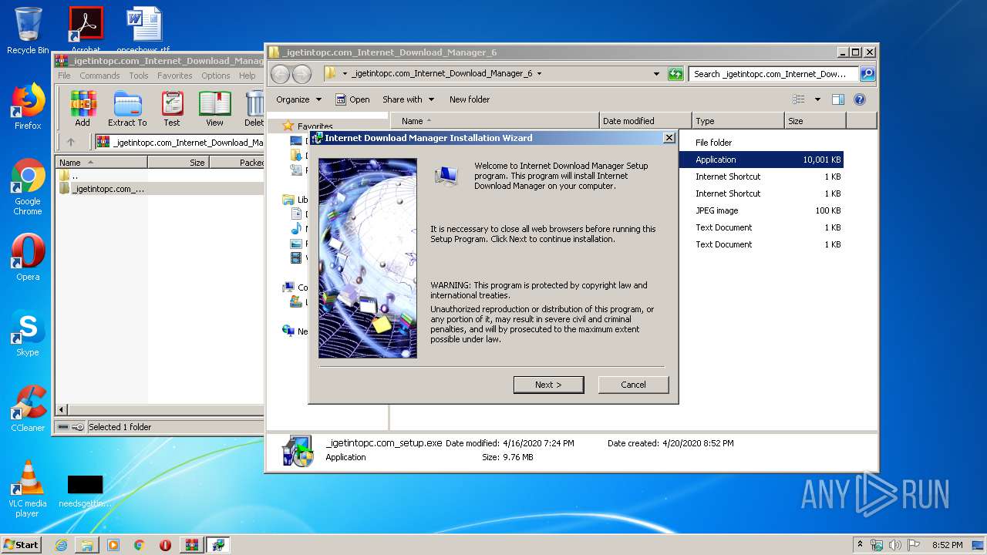
Task: Click the WinRAR Delete icon
Action: (x=254, y=109)
